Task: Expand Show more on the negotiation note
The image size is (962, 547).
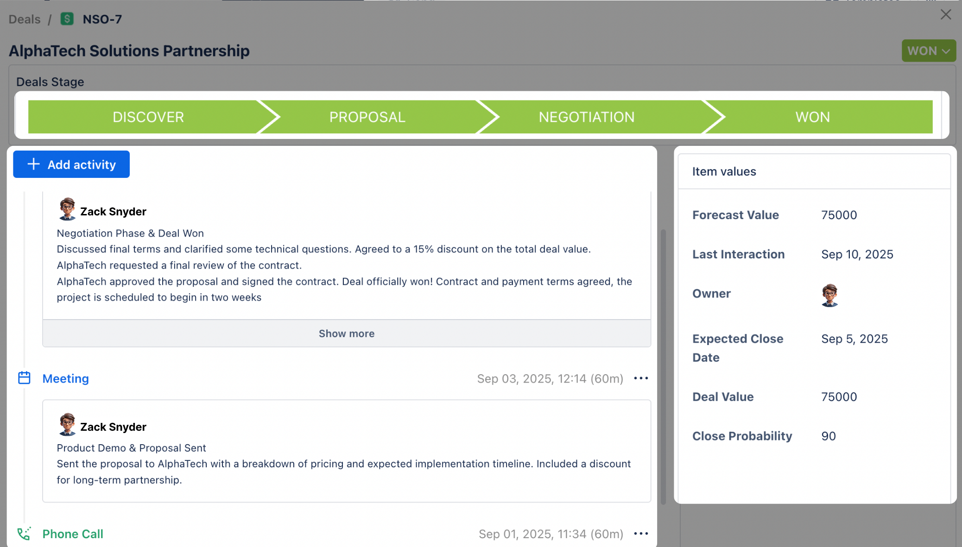Action: 346,333
